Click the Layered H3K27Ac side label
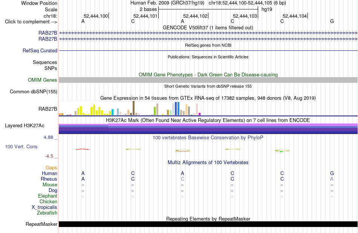 click(x=24, y=126)
